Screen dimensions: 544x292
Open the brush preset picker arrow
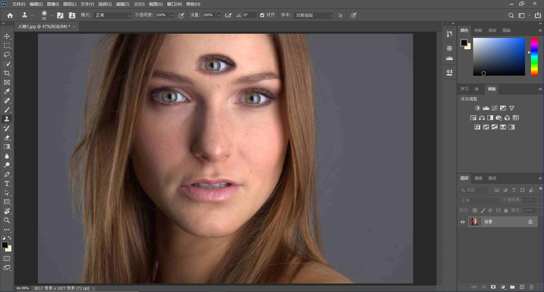click(51, 16)
